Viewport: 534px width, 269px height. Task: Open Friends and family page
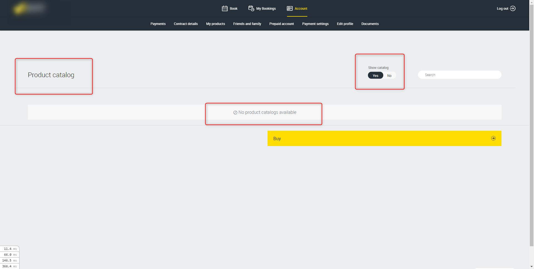[247, 24]
